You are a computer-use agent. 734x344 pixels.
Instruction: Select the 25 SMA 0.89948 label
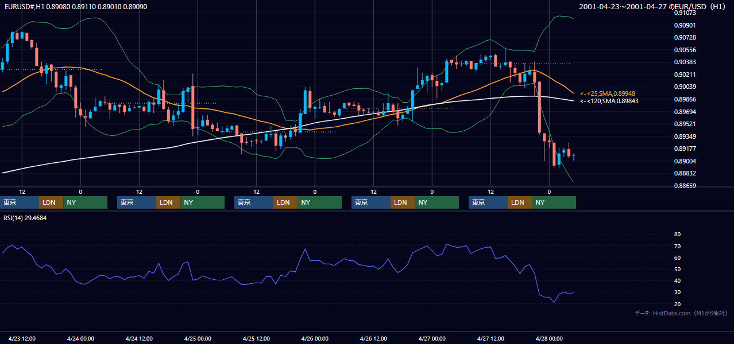tap(608, 93)
